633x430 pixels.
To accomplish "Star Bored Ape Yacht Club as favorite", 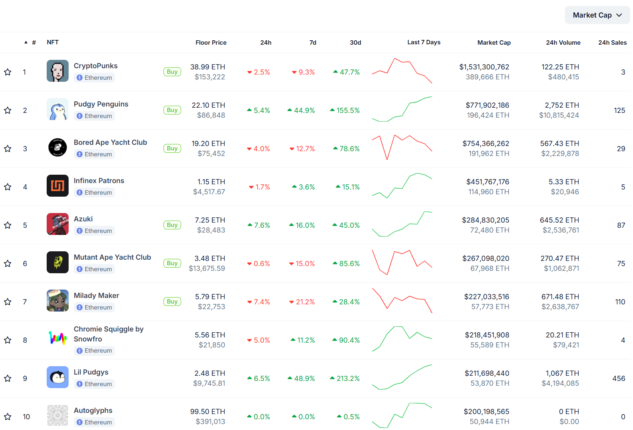I will tap(8, 149).
